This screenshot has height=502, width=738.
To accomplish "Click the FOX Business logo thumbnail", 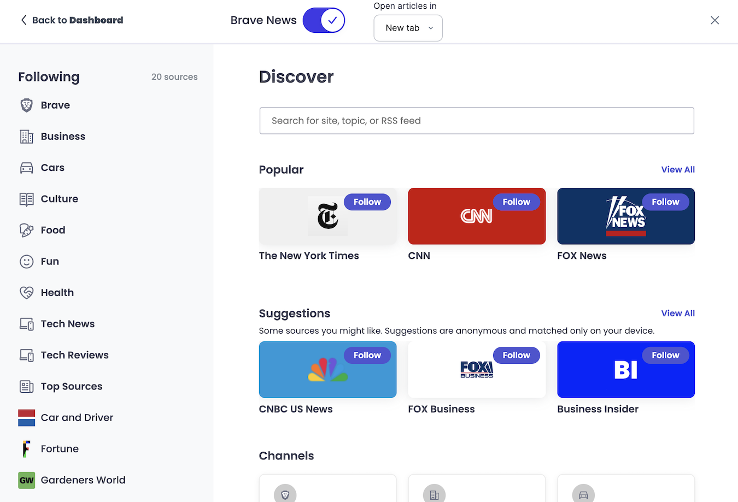I will click(x=477, y=370).
